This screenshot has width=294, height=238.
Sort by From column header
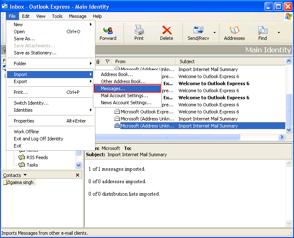(144, 61)
